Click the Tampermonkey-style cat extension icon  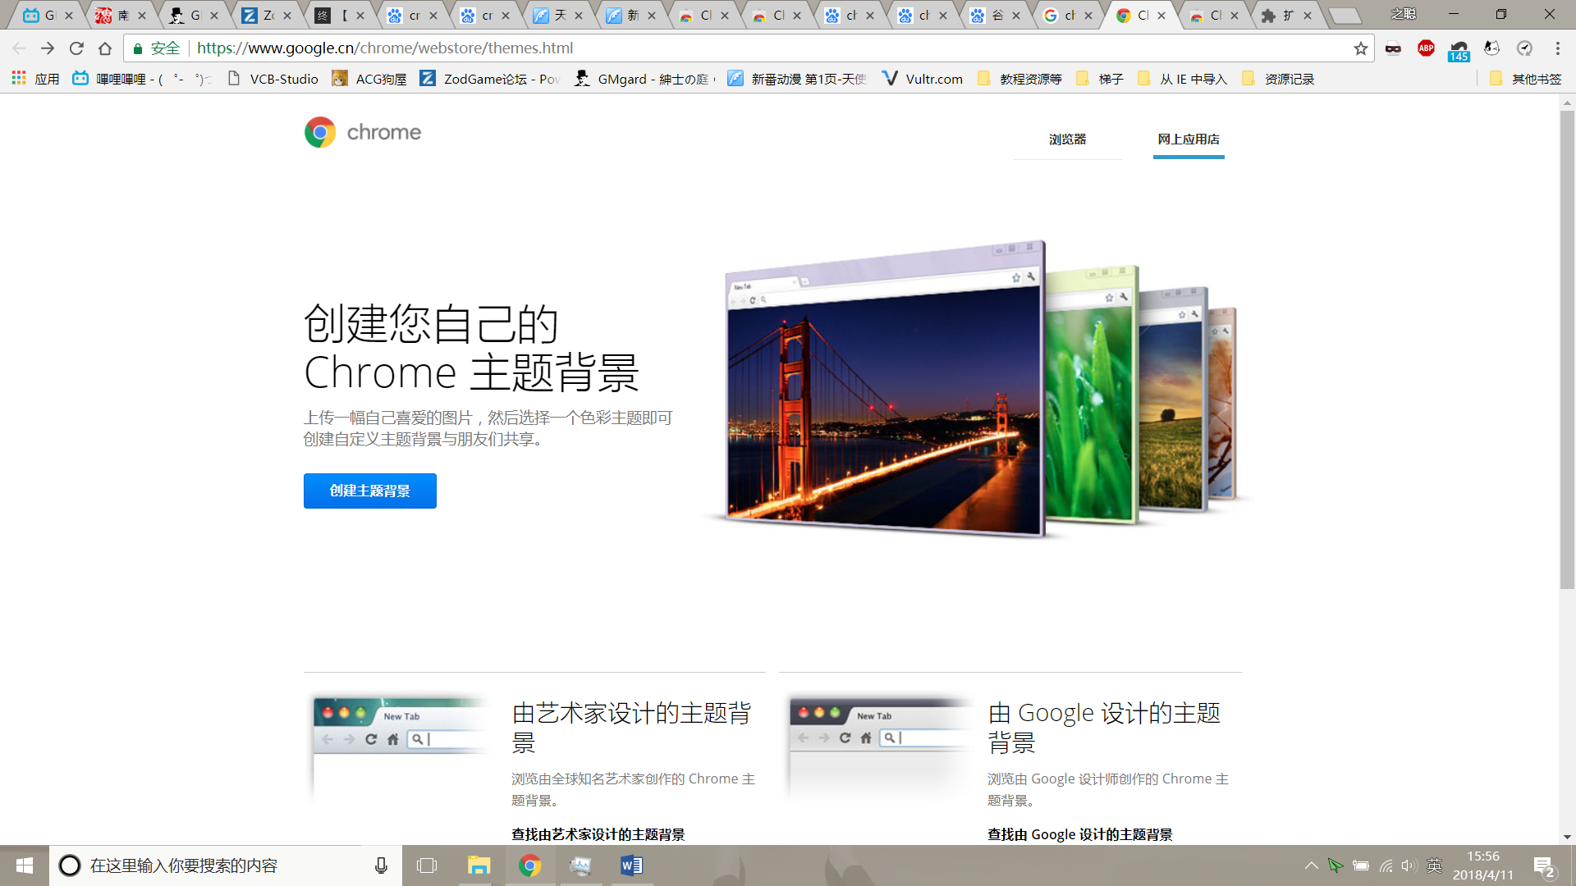[x=1491, y=48]
